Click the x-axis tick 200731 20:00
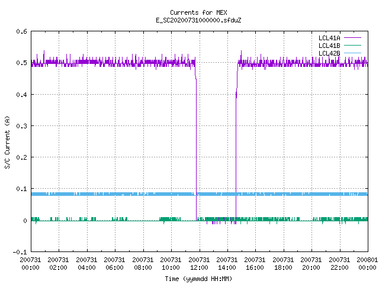The height and width of the screenshot is (284, 379). (x=311, y=264)
